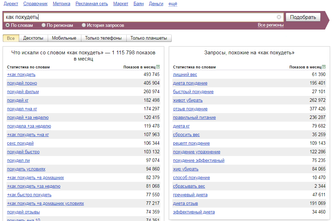
Task: Open the лишний вес similar query
Action: [x=185, y=75]
